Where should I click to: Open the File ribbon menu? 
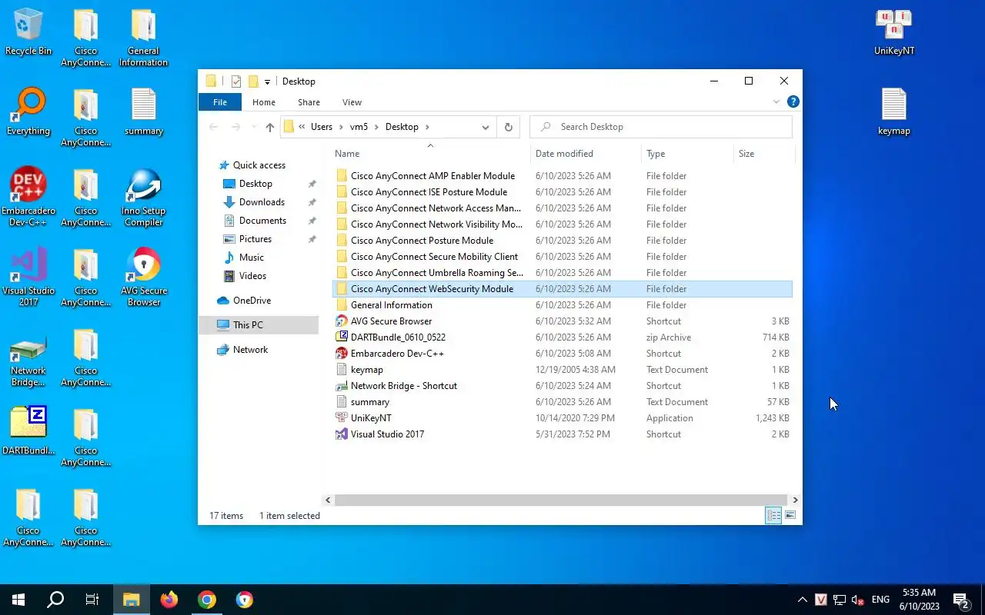(220, 102)
